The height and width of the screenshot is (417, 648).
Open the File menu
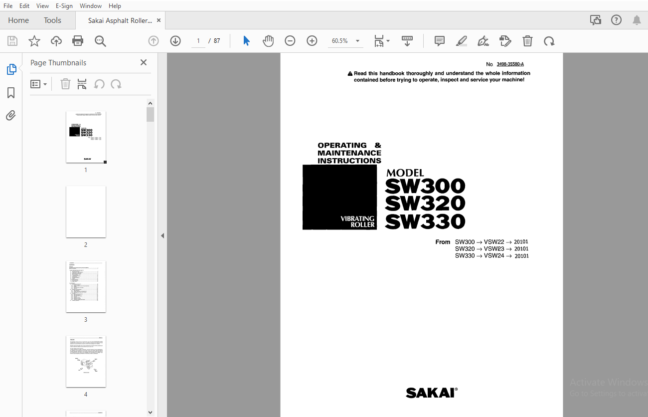tap(8, 6)
